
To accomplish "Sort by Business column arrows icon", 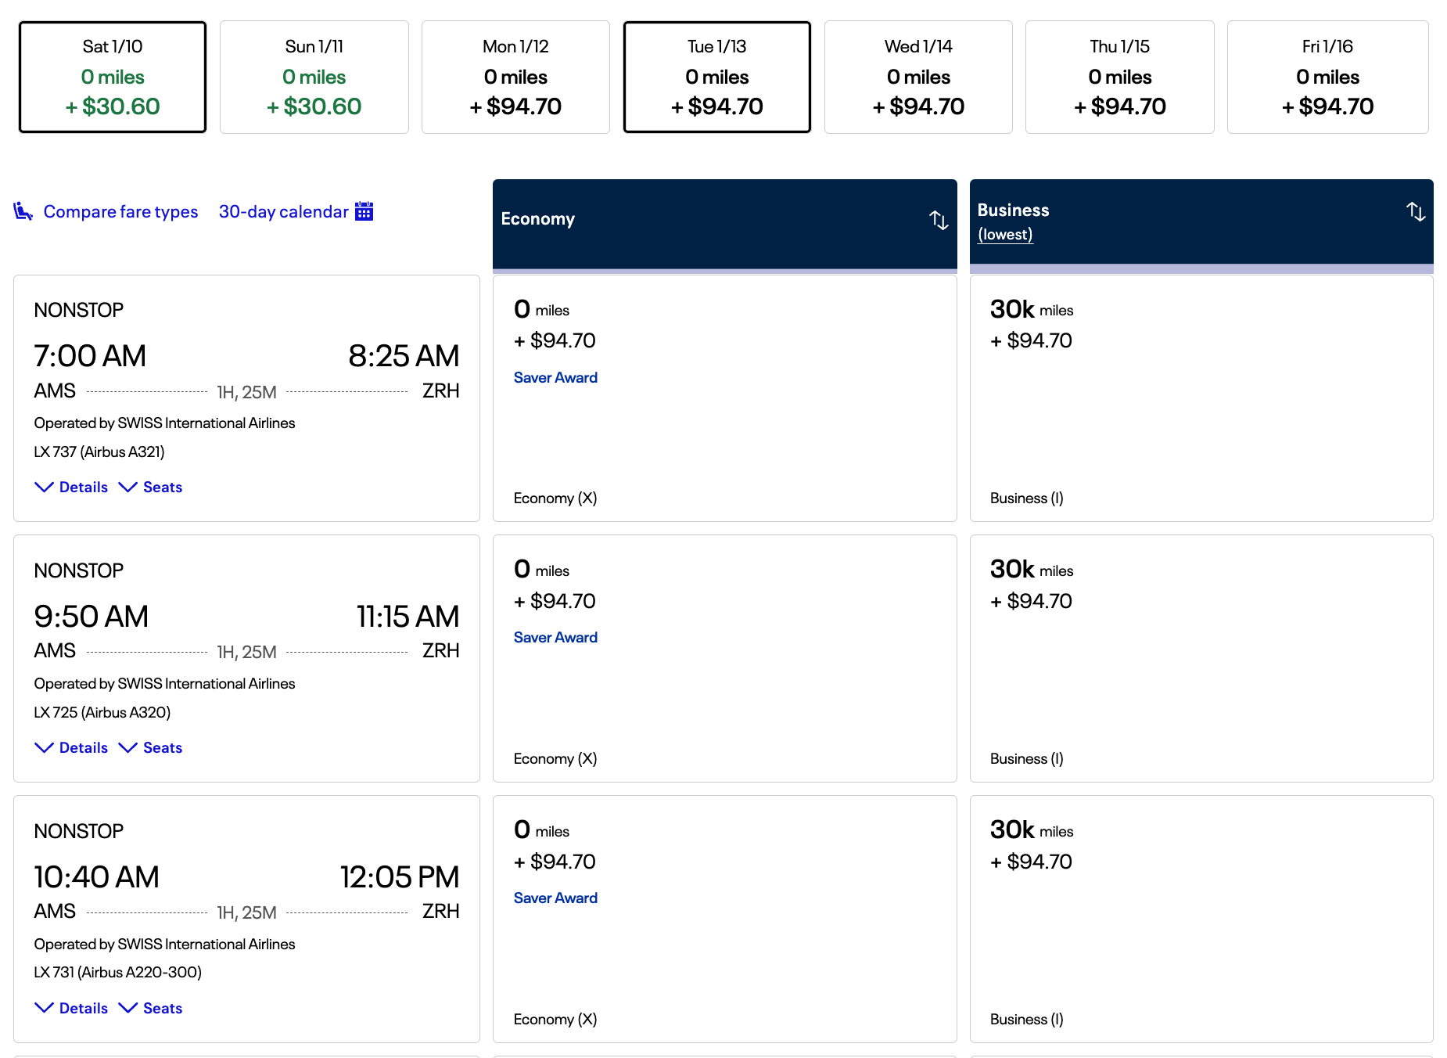I will coord(1416,211).
